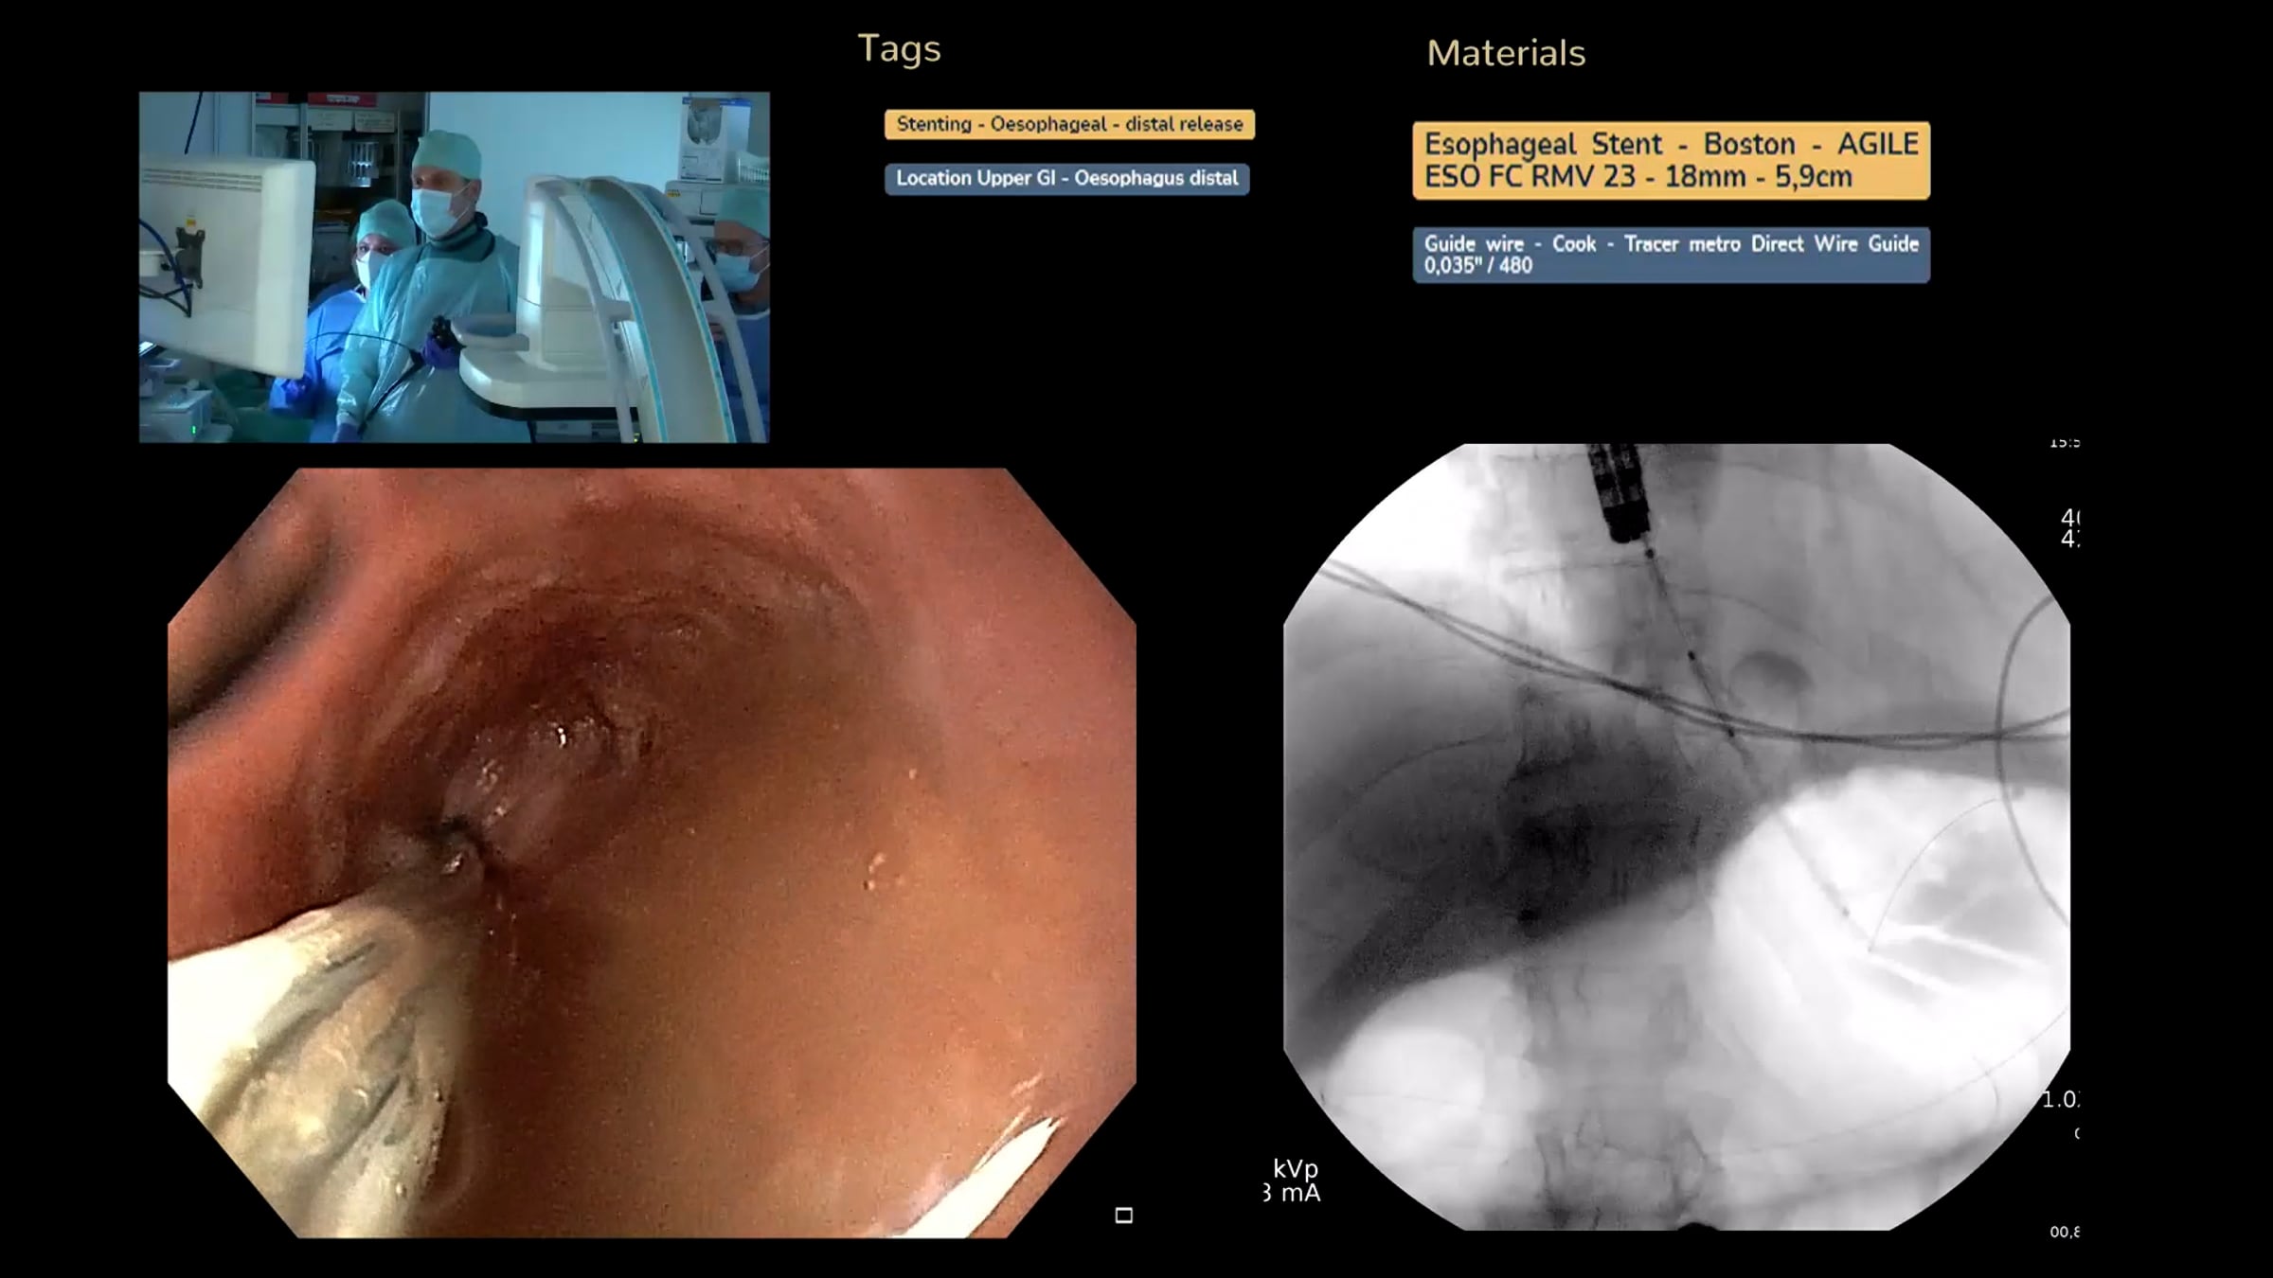Viewport: 2273px width, 1278px height.
Task: Click the kVp readout label
Action: pos(1295,1168)
